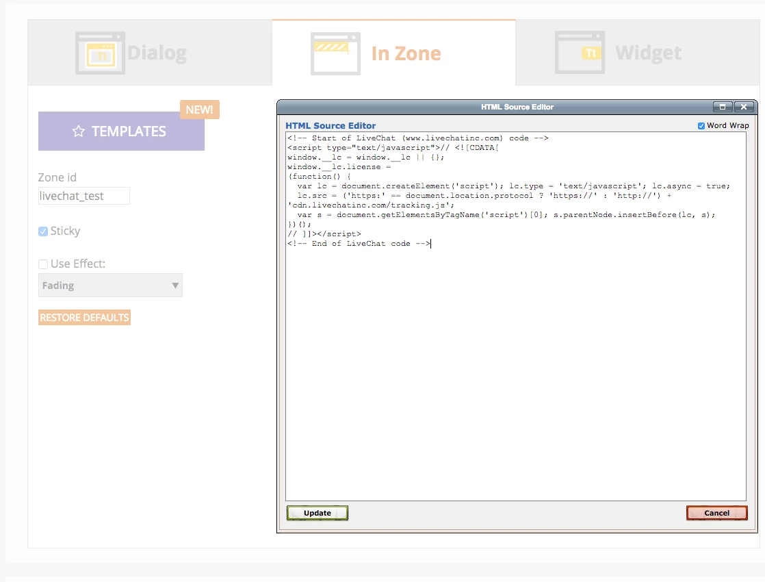Click the Zone id label

click(x=57, y=177)
